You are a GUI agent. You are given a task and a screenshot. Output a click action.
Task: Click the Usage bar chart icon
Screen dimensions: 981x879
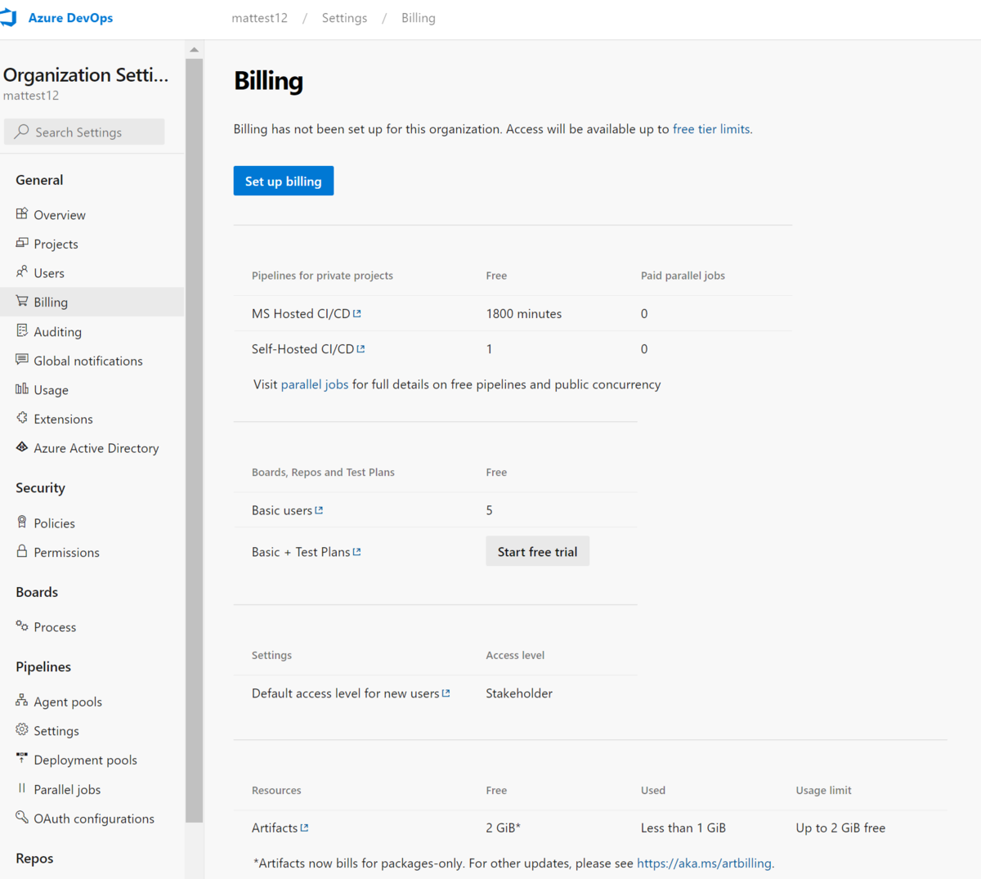click(x=22, y=388)
